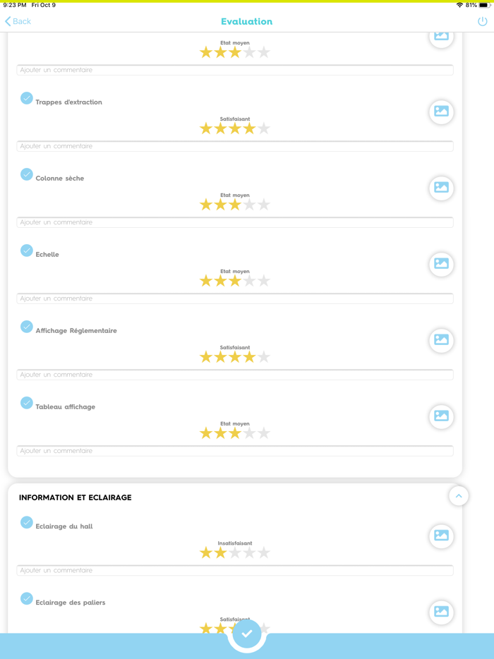Click the image icon beside Tableau affichage
This screenshot has height=659, width=494.
(x=441, y=417)
